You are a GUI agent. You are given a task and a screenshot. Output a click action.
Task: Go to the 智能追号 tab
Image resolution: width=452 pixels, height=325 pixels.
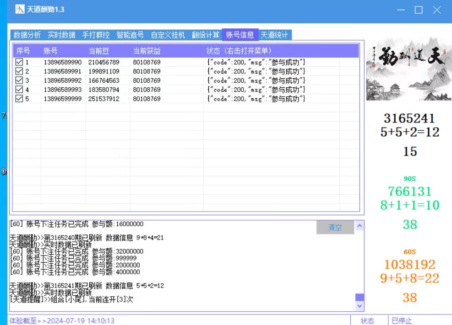(x=130, y=35)
